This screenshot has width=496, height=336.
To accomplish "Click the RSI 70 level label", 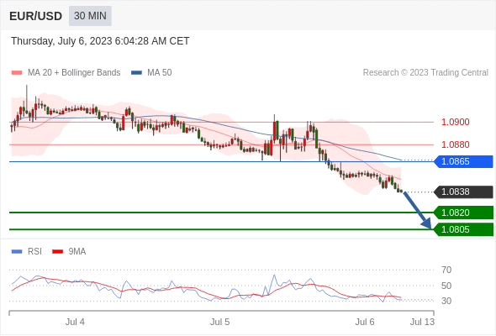I will coord(446,270).
